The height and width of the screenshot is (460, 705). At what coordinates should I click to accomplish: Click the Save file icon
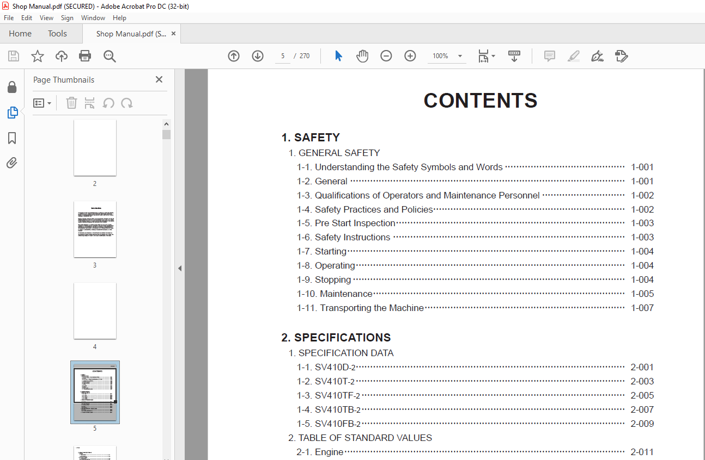pyautogui.click(x=14, y=56)
